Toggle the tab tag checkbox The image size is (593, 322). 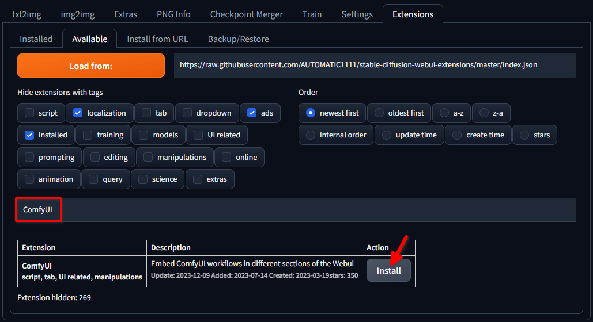[146, 113]
